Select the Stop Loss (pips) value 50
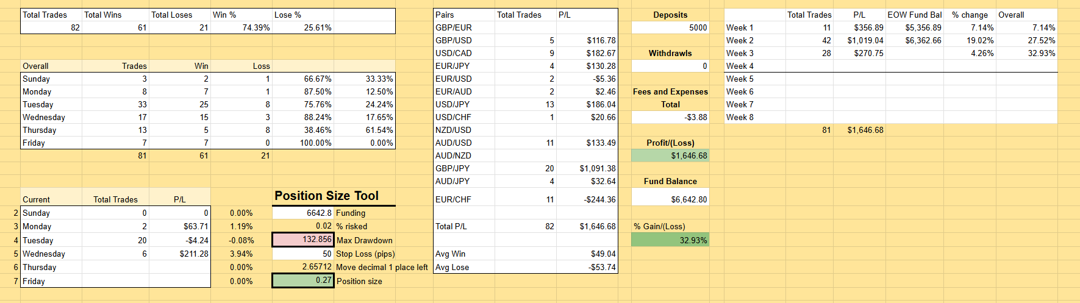 click(302, 254)
